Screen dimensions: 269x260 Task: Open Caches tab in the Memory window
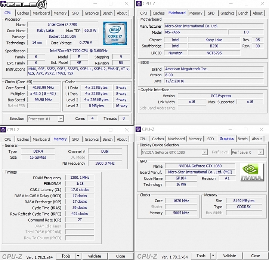point(23,139)
